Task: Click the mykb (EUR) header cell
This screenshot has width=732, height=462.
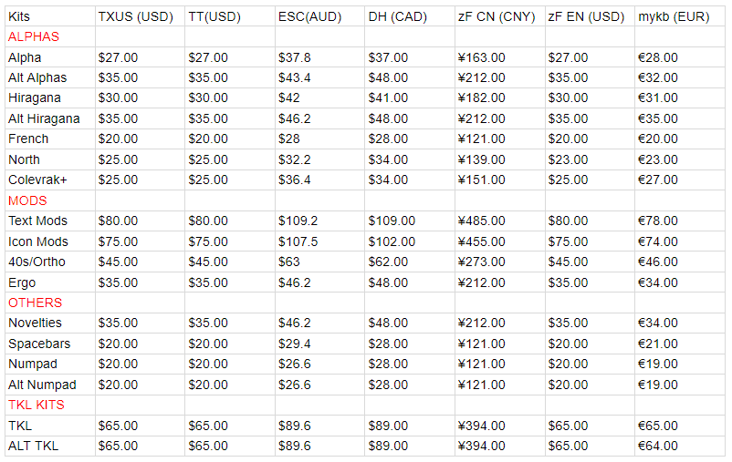Action: point(674,16)
